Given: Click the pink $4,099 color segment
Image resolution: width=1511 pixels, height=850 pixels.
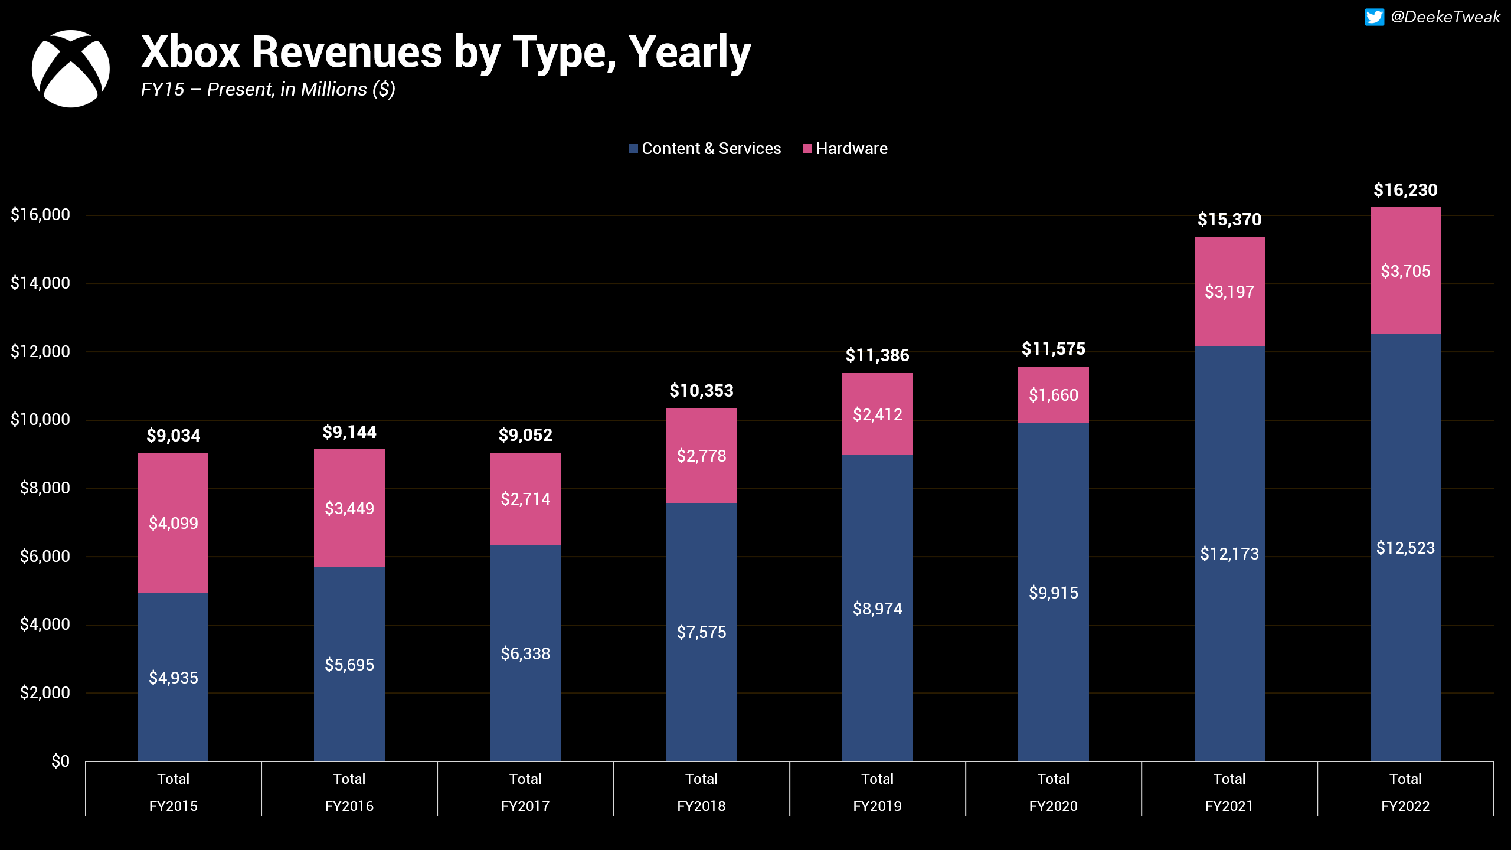Looking at the screenshot, I should coord(173,524).
